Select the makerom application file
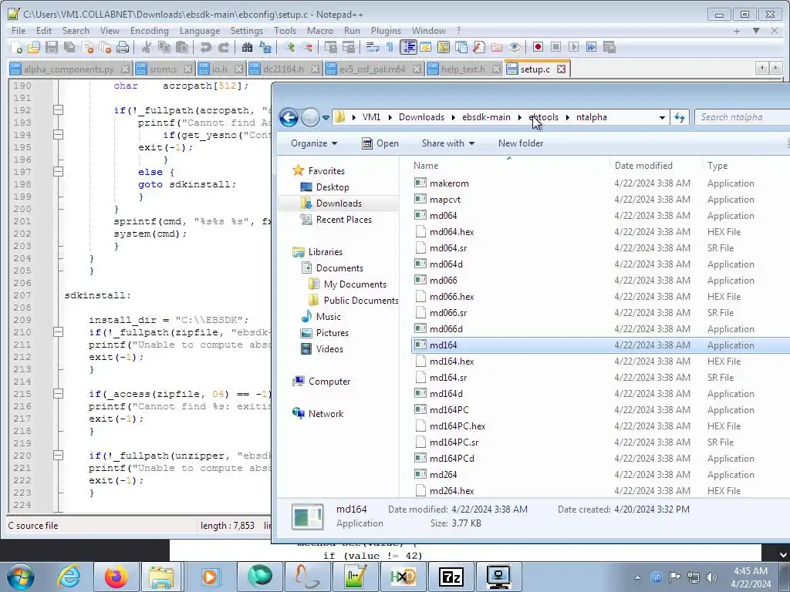Image resolution: width=790 pixels, height=592 pixels. tap(449, 183)
